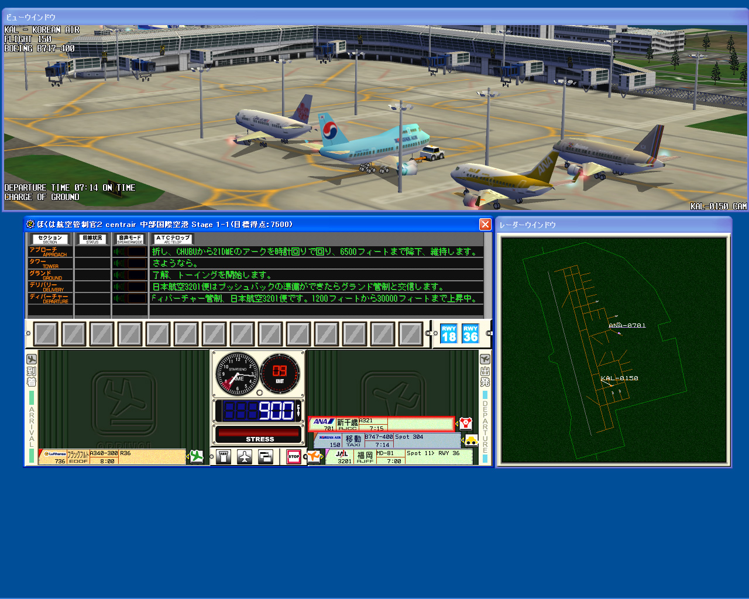
Task: Select the KAL-0150 label on the radar
Action: pyautogui.click(x=620, y=378)
